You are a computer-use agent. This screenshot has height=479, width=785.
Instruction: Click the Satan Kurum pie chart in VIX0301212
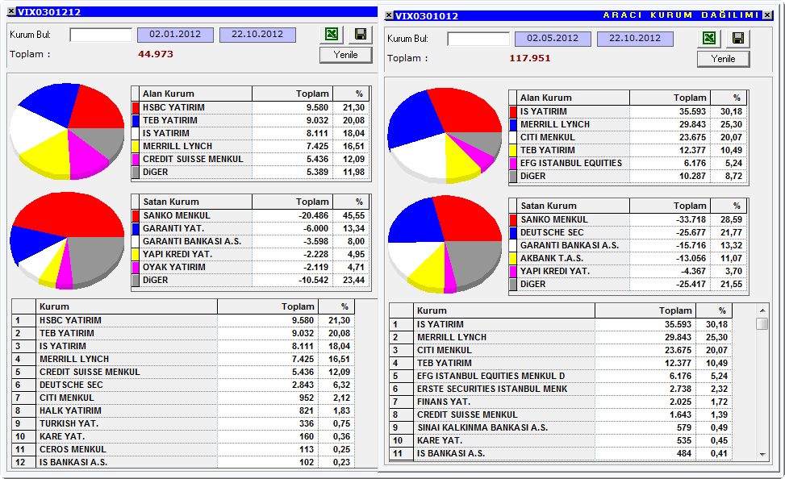[67, 240]
